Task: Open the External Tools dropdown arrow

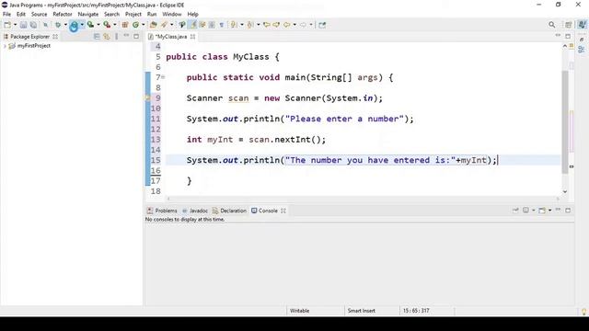Action: coord(115,25)
